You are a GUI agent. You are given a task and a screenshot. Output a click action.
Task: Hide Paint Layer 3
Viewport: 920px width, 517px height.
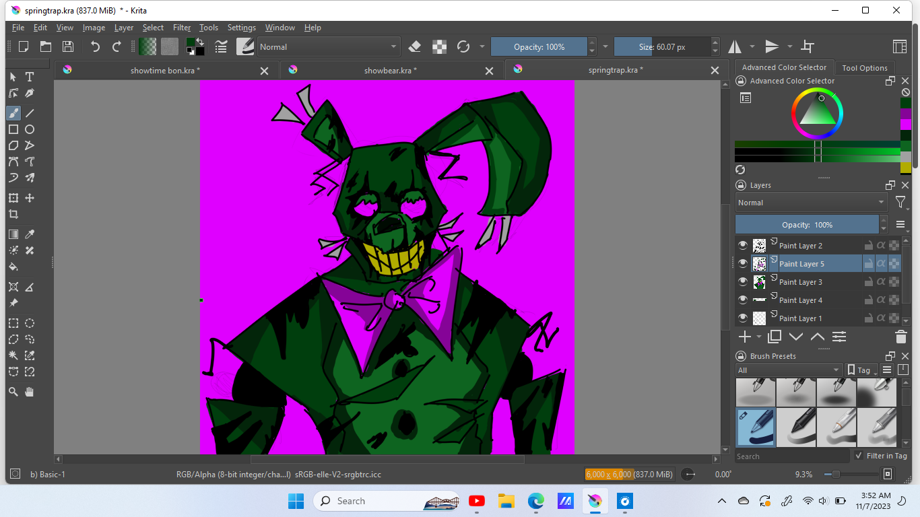coord(743,282)
